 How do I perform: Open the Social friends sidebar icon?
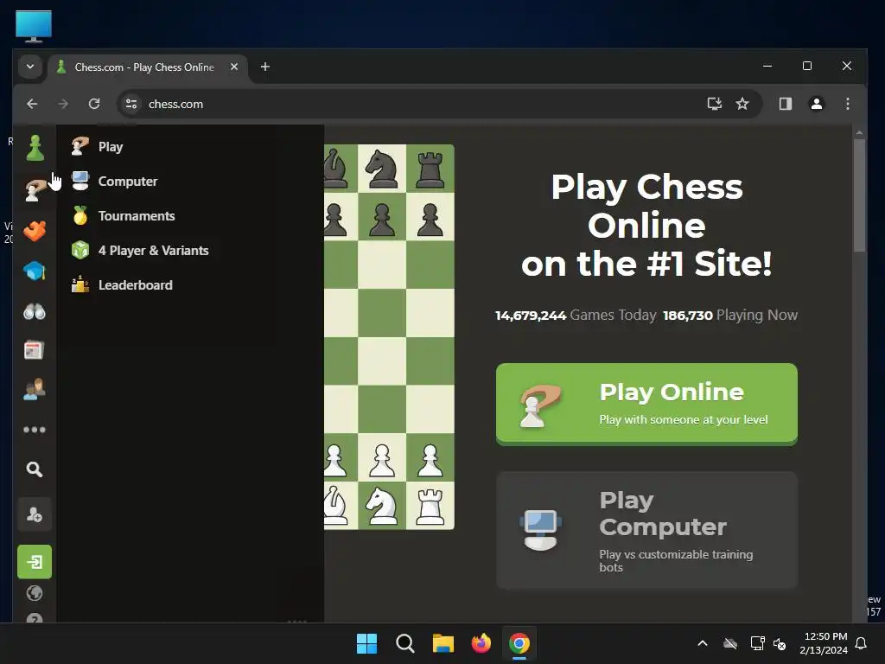(35, 390)
